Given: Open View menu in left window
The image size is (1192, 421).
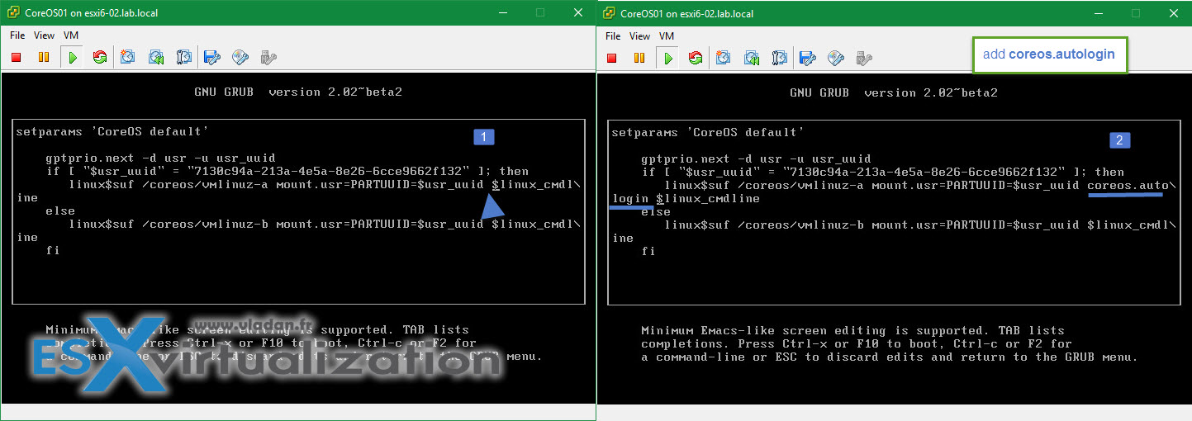Looking at the screenshot, I should pyautogui.click(x=45, y=35).
